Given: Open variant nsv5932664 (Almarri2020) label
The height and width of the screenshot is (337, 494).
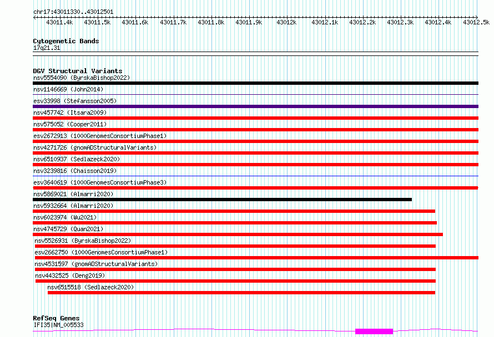Looking at the screenshot, I should pyautogui.click(x=73, y=206).
